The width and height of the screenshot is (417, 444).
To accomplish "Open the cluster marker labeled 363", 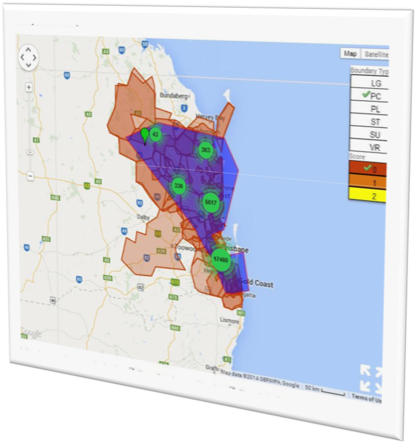I will (206, 150).
